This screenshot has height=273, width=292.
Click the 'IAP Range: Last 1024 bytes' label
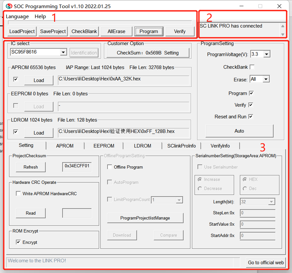coord(95,67)
